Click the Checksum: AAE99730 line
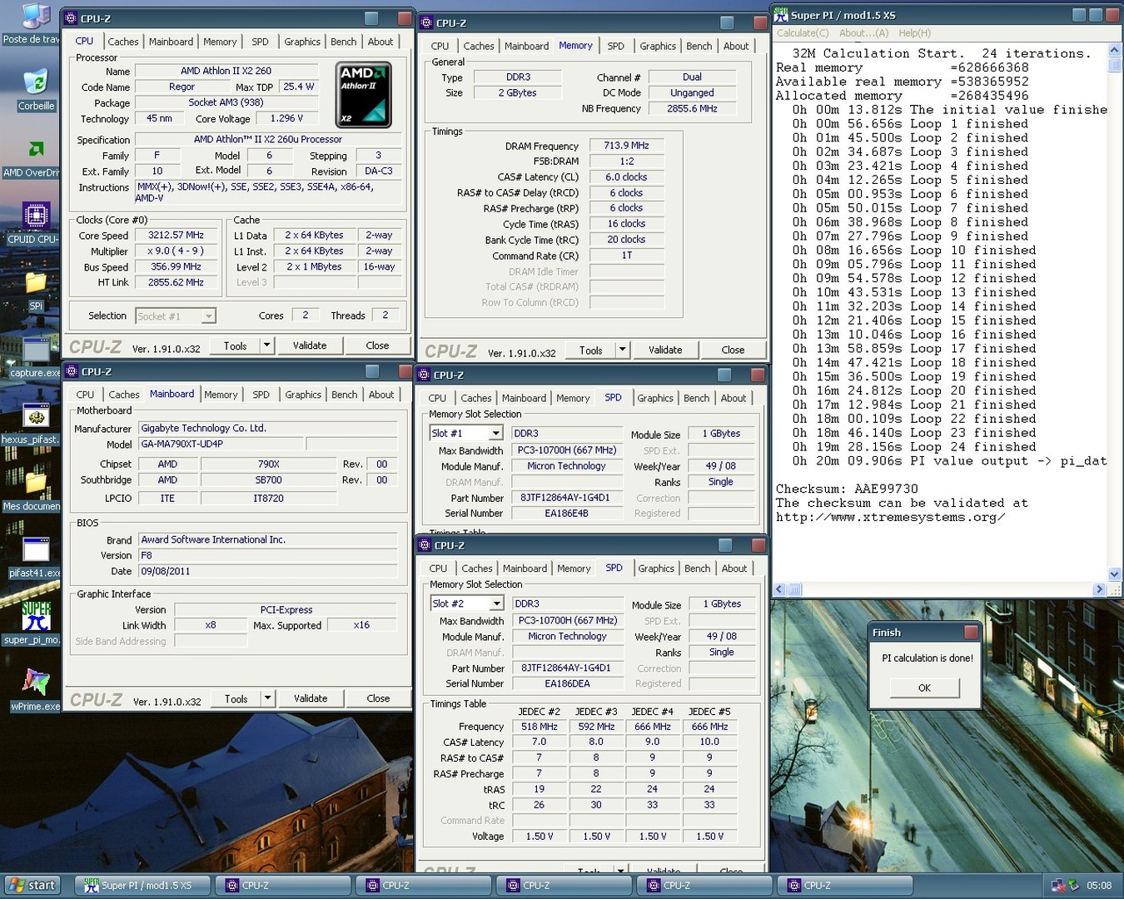Viewport: 1124px width, 899px height. [x=847, y=489]
